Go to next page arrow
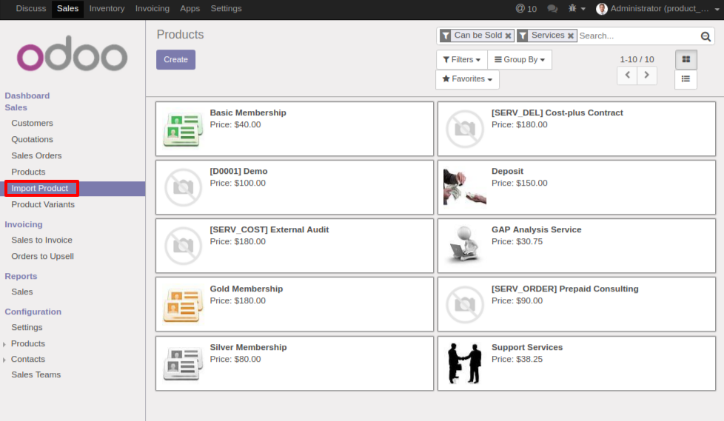Image resolution: width=724 pixels, height=421 pixels. click(647, 75)
